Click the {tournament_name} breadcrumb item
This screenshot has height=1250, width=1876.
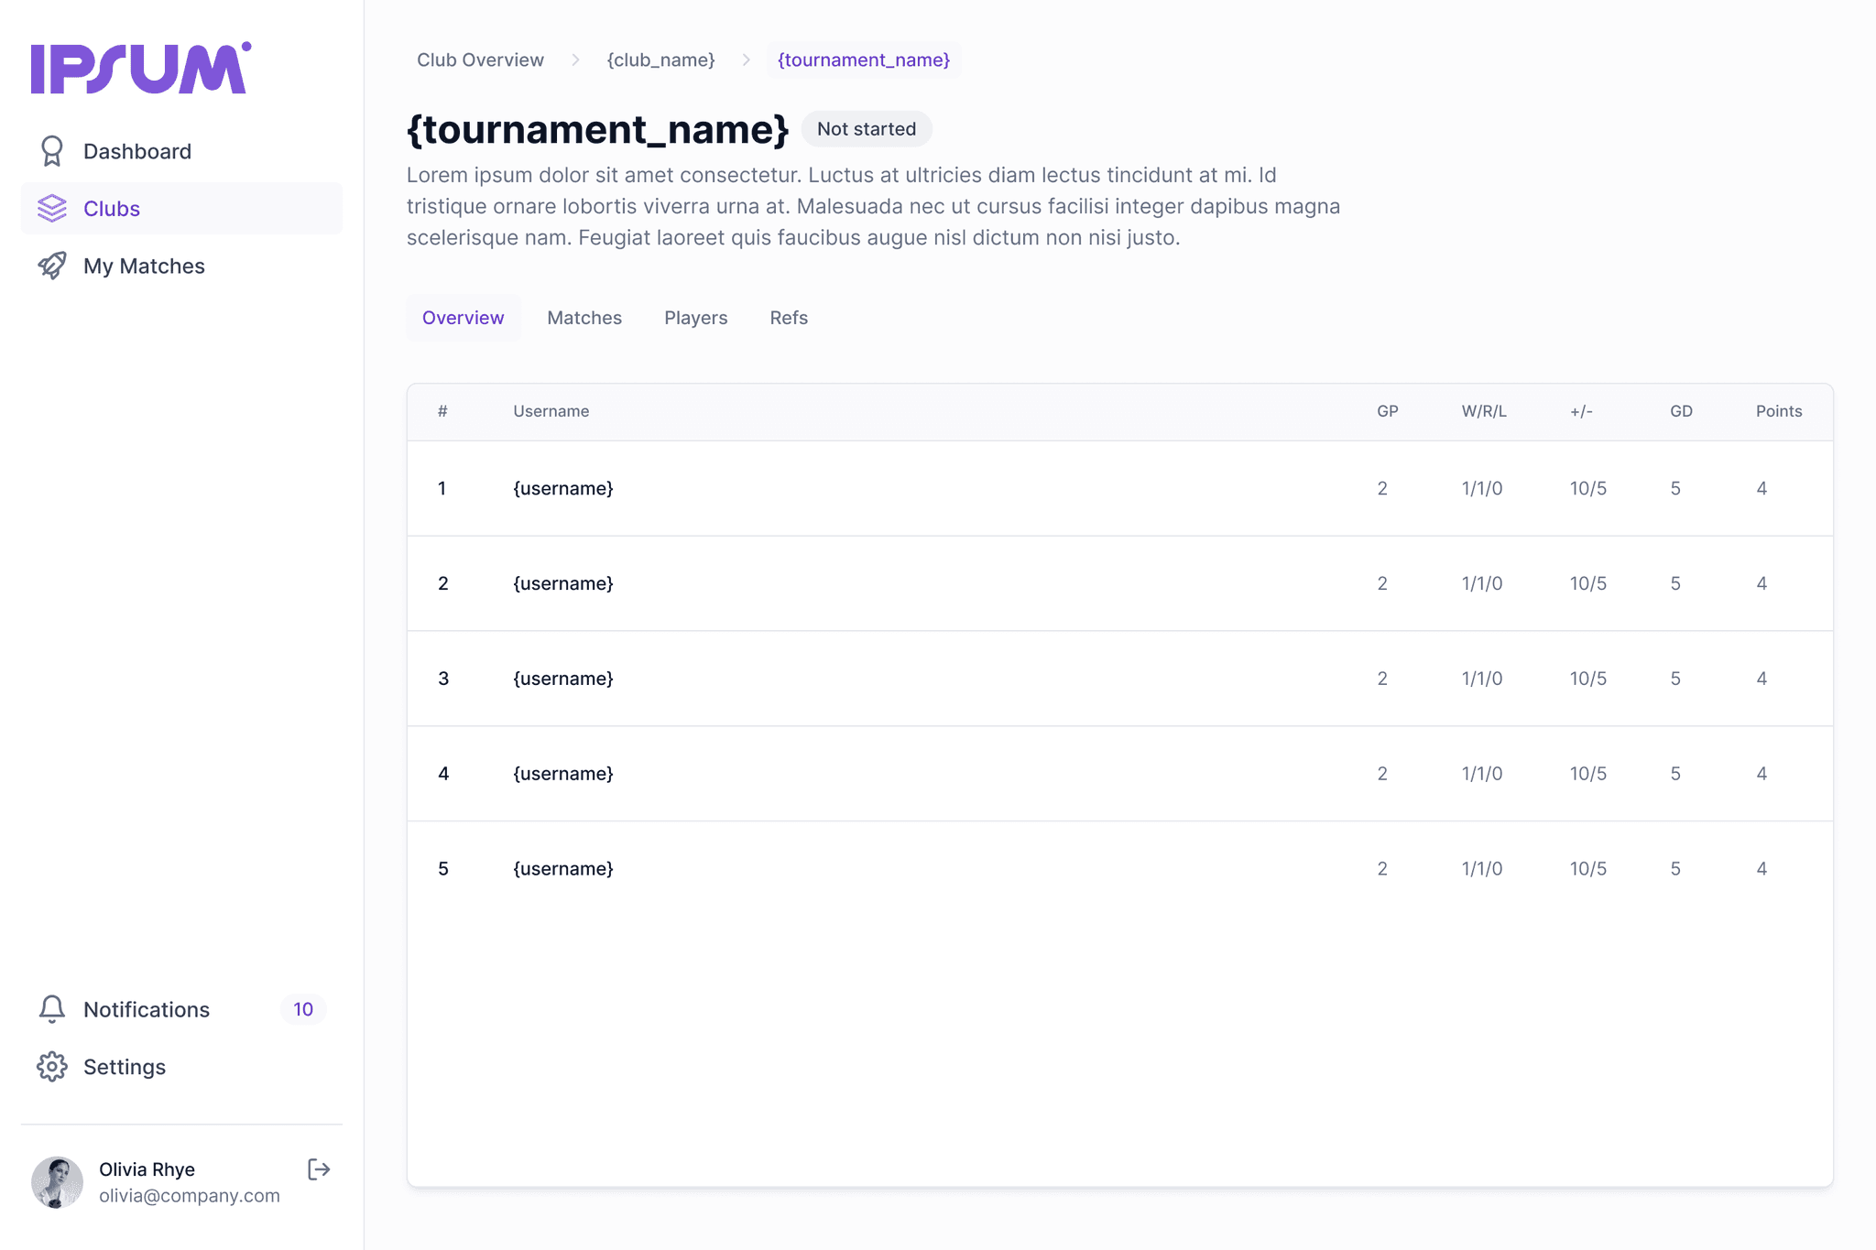pos(864,60)
